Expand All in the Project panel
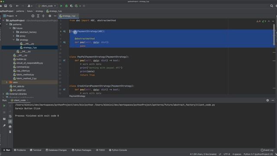Viewport: 277px width, 156px height. tap(38, 16)
